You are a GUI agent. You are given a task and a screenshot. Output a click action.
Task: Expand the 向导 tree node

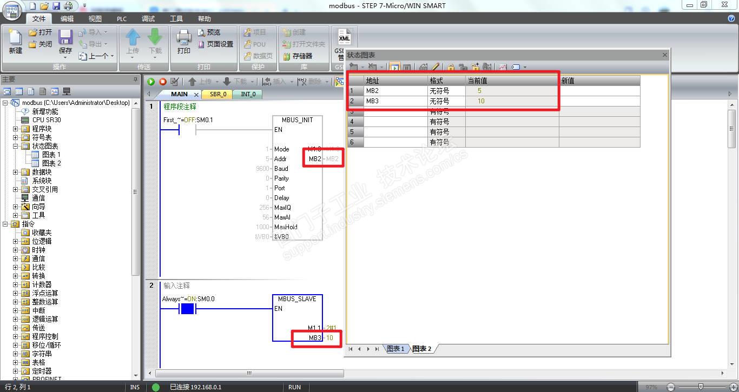(16, 207)
